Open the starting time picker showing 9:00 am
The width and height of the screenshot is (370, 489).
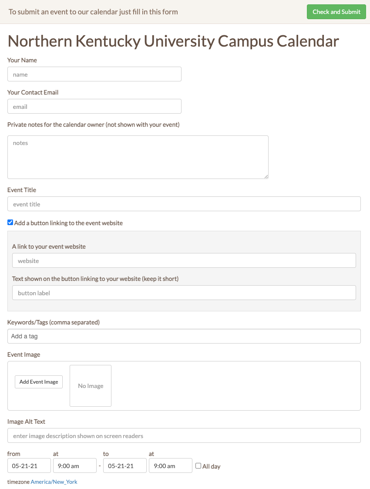coord(74,465)
